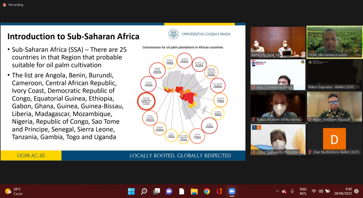Click the volume icon in system tray
363x198 pixels.
pos(321,191)
